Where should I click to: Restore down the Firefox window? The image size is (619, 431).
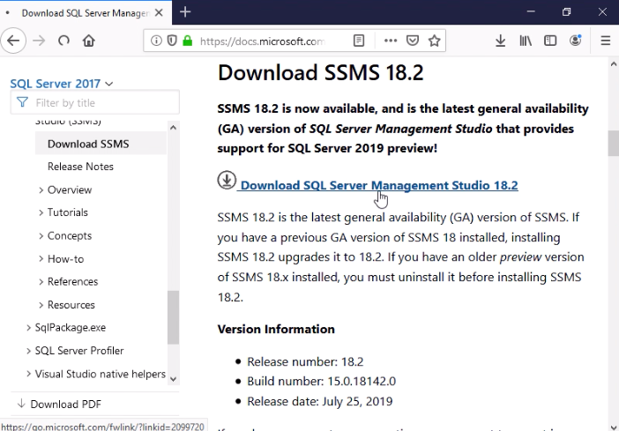pyautogui.click(x=566, y=11)
